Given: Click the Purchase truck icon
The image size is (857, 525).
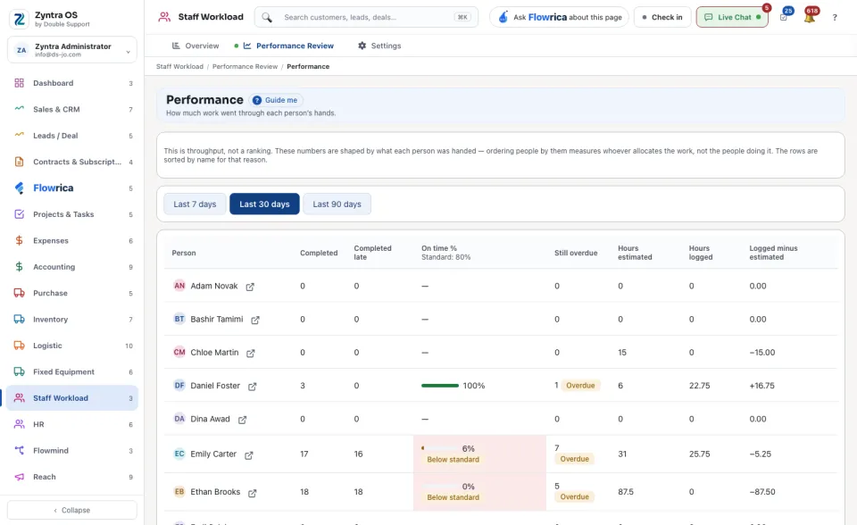Looking at the screenshot, I should tap(19, 293).
